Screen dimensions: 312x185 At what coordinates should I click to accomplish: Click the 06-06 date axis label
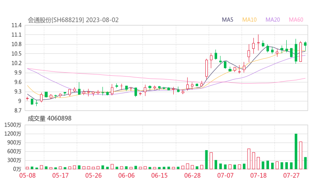(x=126, y=175)
